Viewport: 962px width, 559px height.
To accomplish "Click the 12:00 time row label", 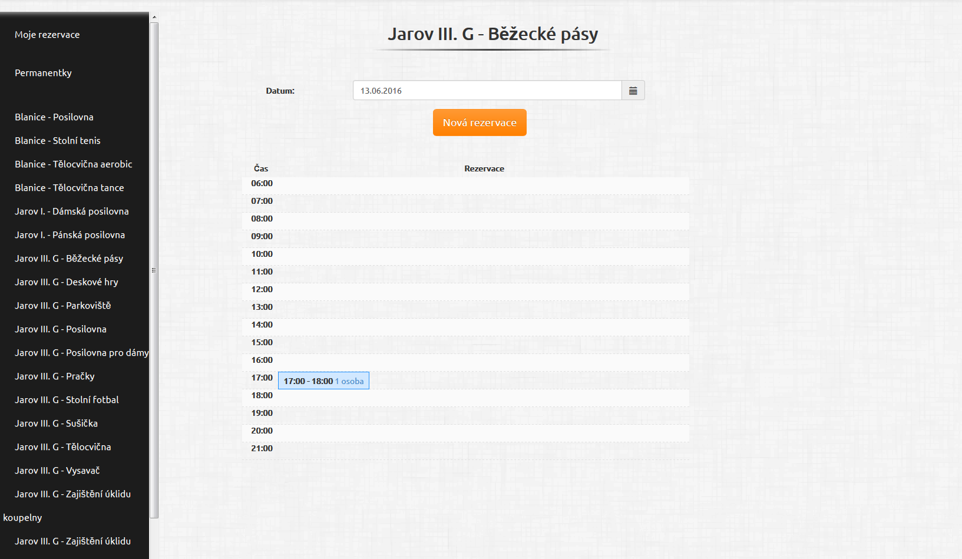I will (262, 289).
